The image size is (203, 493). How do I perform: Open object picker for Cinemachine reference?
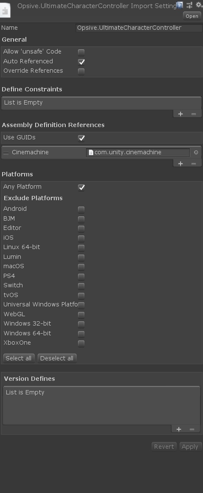point(196,152)
